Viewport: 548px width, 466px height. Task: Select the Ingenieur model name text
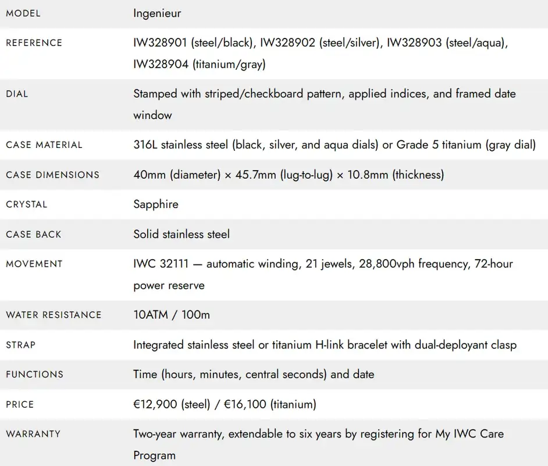coord(157,13)
